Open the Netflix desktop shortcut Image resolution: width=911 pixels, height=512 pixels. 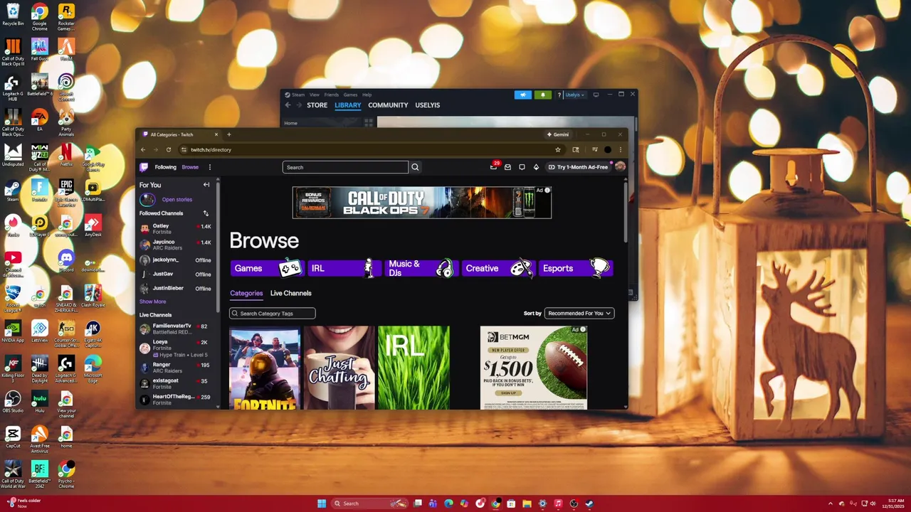65,154
